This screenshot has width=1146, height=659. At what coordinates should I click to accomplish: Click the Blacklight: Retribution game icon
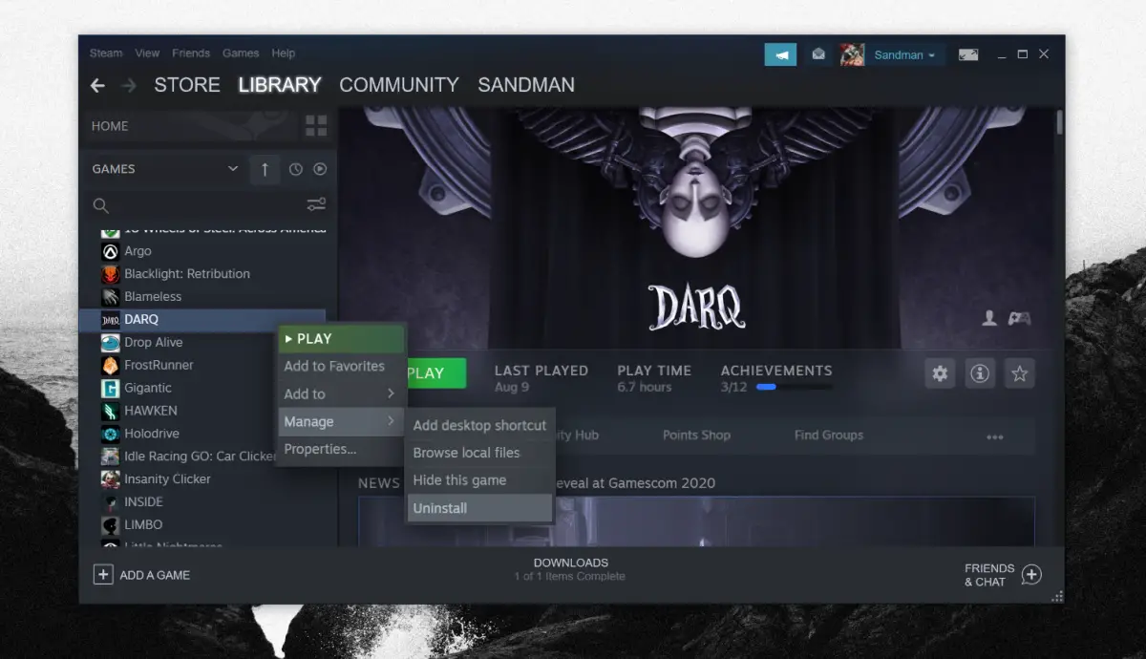coord(110,274)
